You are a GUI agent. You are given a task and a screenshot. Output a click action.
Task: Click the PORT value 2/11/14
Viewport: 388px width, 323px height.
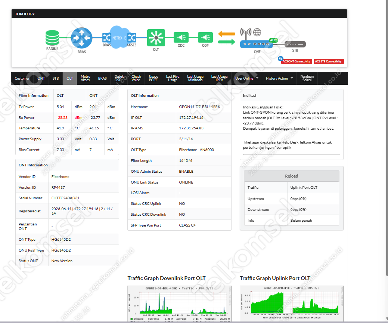click(186, 139)
